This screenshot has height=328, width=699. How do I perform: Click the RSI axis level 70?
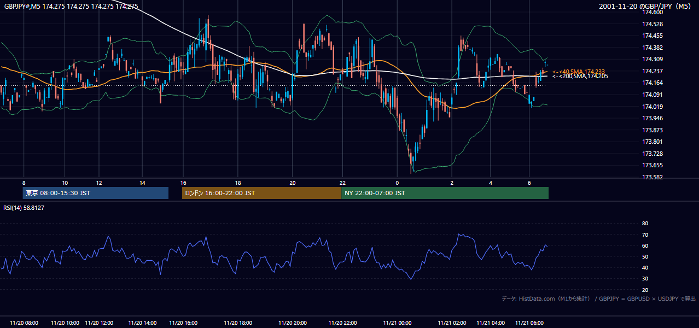645,235
